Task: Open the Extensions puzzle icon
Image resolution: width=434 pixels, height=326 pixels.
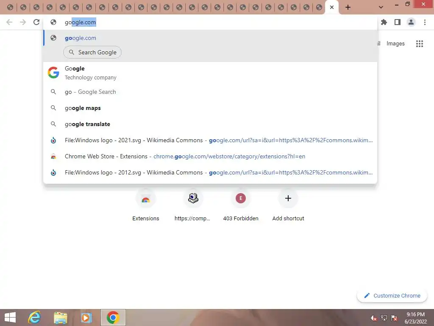Action: (384, 22)
